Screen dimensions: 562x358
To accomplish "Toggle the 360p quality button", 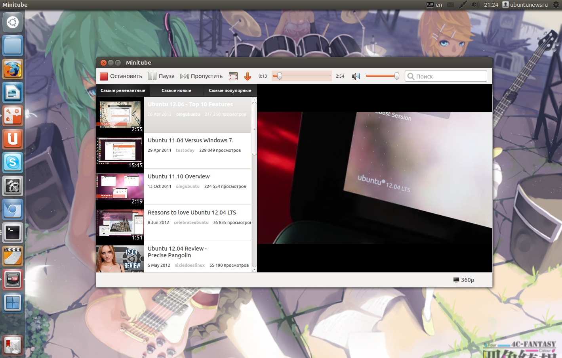I will click(x=463, y=280).
